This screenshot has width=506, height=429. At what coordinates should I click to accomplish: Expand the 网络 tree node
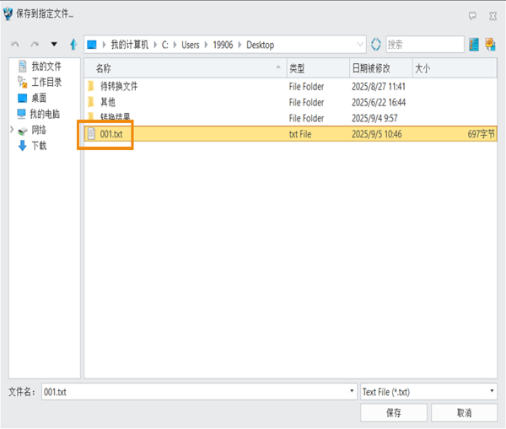pyautogui.click(x=12, y=129)
